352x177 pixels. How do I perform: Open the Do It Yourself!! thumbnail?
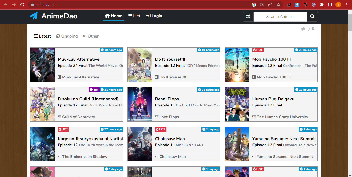point(140,65)
